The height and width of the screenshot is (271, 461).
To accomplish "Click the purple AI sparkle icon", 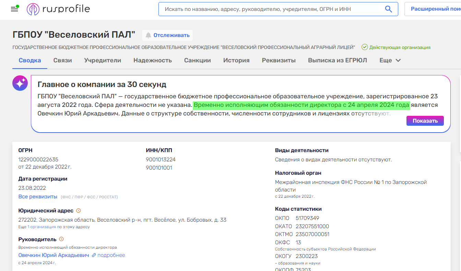I will [20, 83].
